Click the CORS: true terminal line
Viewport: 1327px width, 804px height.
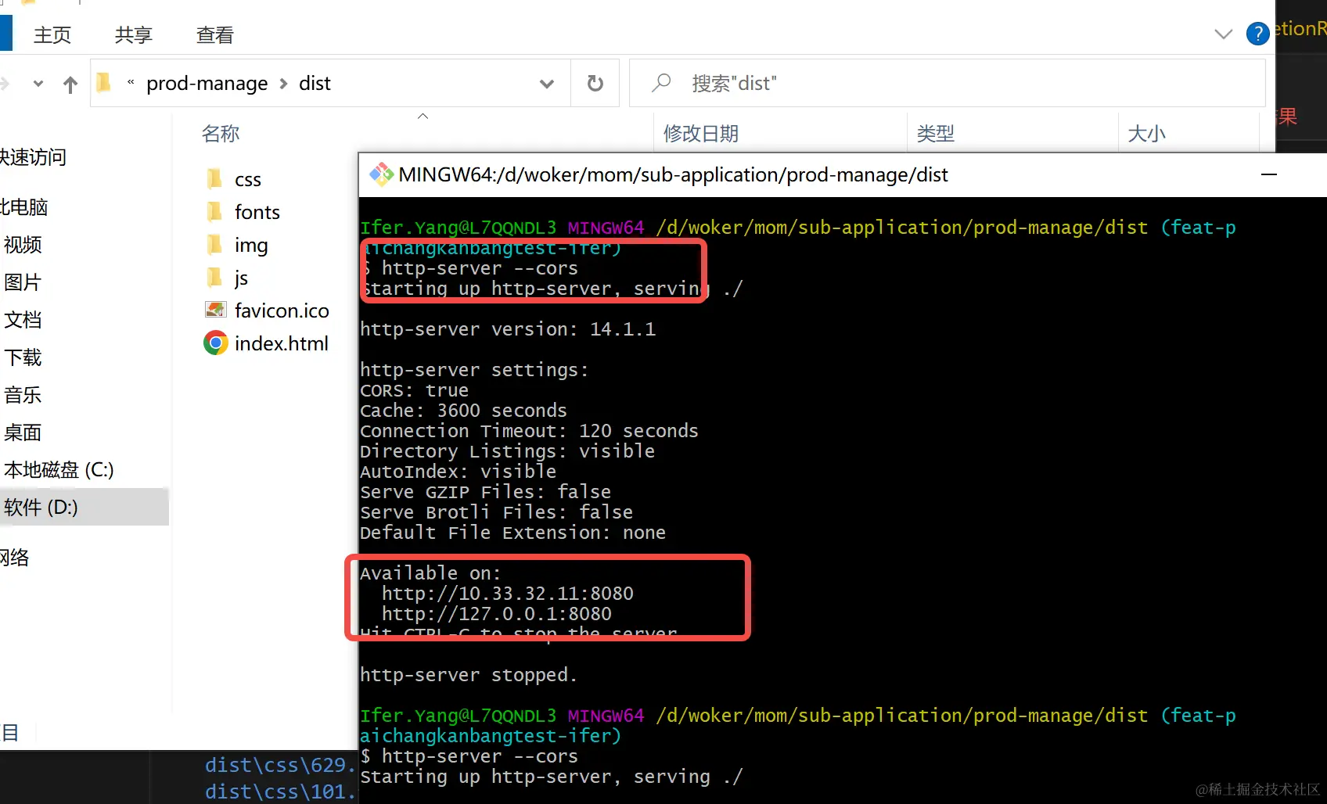point(414,390)
